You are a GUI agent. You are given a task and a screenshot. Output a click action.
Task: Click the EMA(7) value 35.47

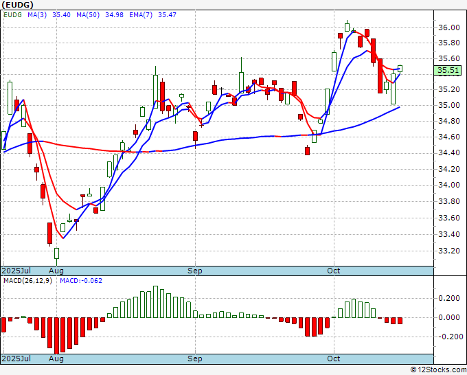click(x=167, y=15)
